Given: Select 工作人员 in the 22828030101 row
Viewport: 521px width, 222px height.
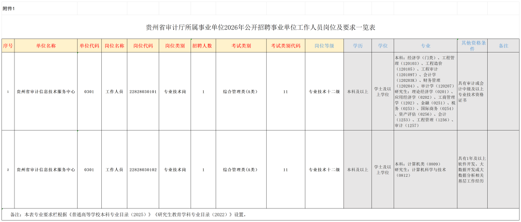Looking at the screenshot, I should pyautogui.click(x=114, y=91).
